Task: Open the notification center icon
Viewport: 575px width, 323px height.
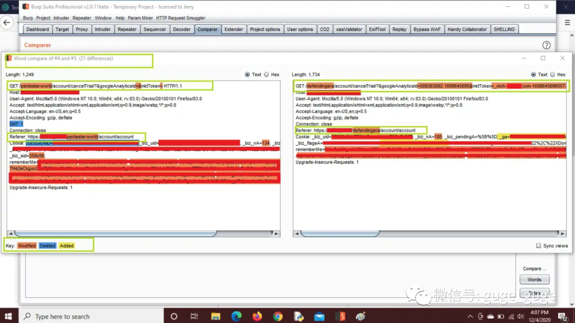Action: [x=563, y=317]
